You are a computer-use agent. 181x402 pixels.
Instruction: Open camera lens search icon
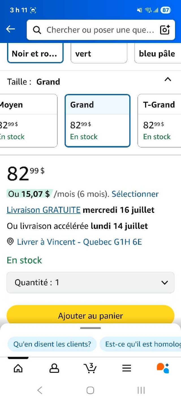click(x=165, y=30)
